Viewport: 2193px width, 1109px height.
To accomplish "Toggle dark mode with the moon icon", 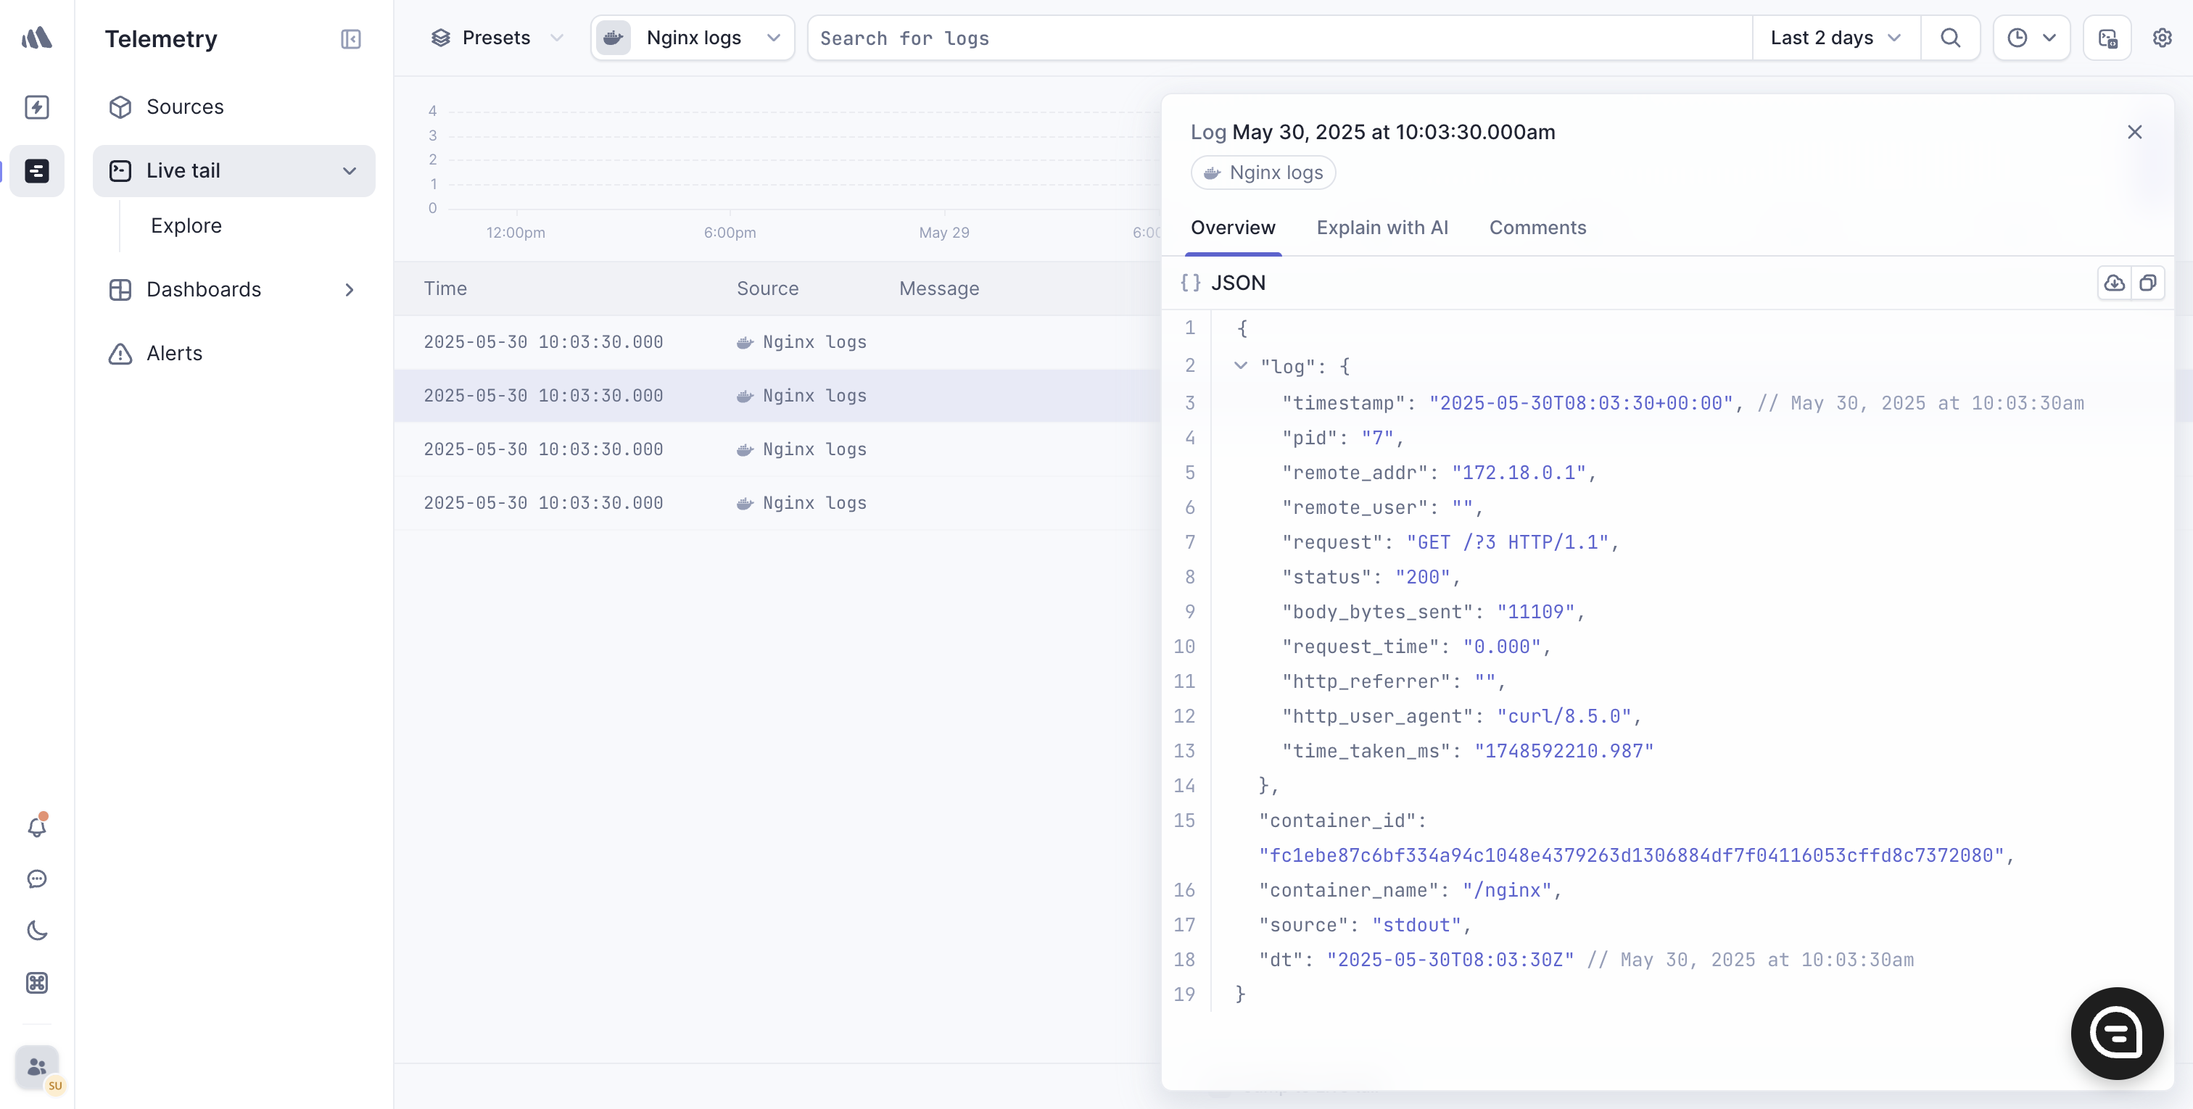I will (x=36, y=930).
